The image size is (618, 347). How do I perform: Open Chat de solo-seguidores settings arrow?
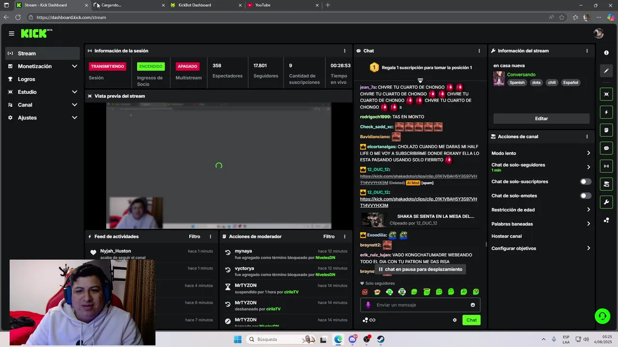pyautogui.click(x=588, y=167)
